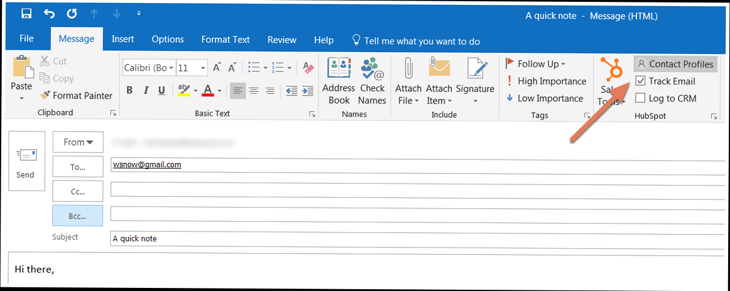Click the Check Names icon
Screen dimensions: 730x291
[x=372, y=80]
